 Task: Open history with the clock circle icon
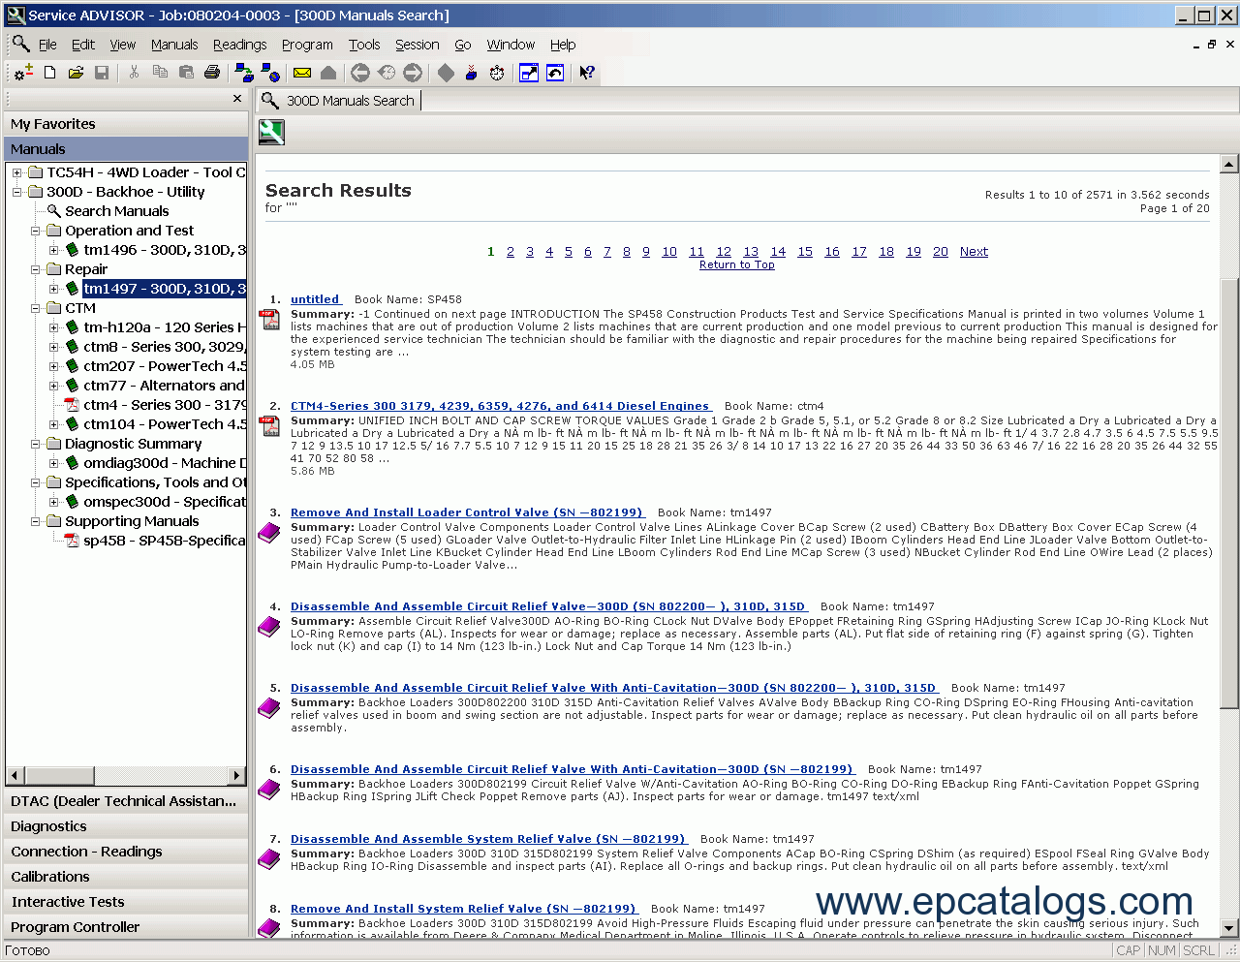[387, 73]
